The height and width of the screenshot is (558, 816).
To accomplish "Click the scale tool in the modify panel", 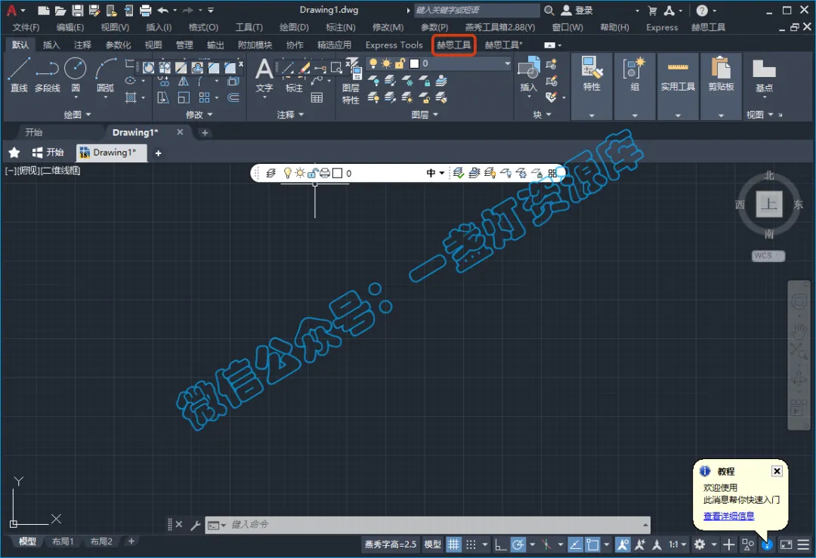I will (x=184, y=97).
